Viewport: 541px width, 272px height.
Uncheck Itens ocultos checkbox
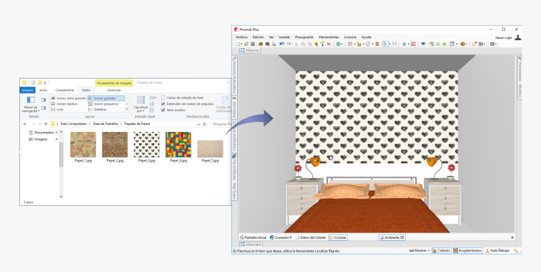163,110
